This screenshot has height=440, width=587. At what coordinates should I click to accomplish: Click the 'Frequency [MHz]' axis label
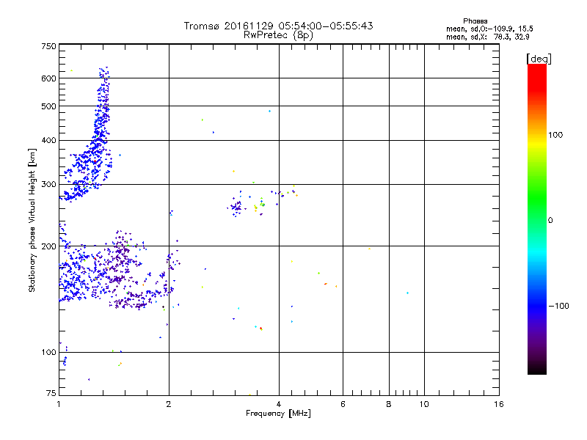[x=278, y=414]
